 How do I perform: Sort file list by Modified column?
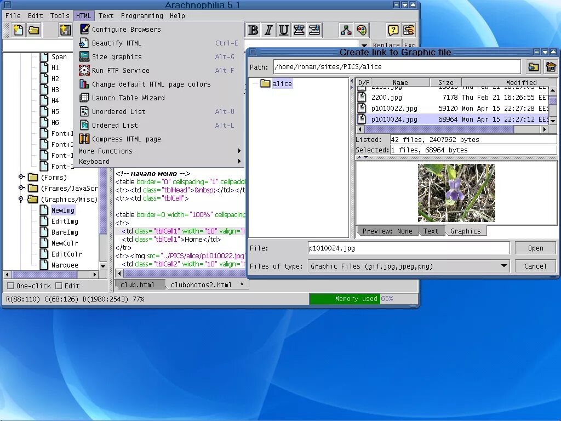(510, 83)
